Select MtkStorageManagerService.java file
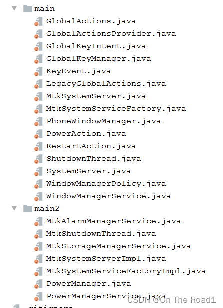Viewport: 223px width, 308px height. pos(119,246)
